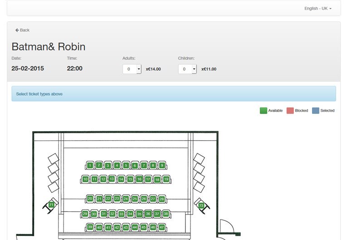Go back using the Back link
The width and height of the screenshot is (346, 240).
[x=22, y=30]
